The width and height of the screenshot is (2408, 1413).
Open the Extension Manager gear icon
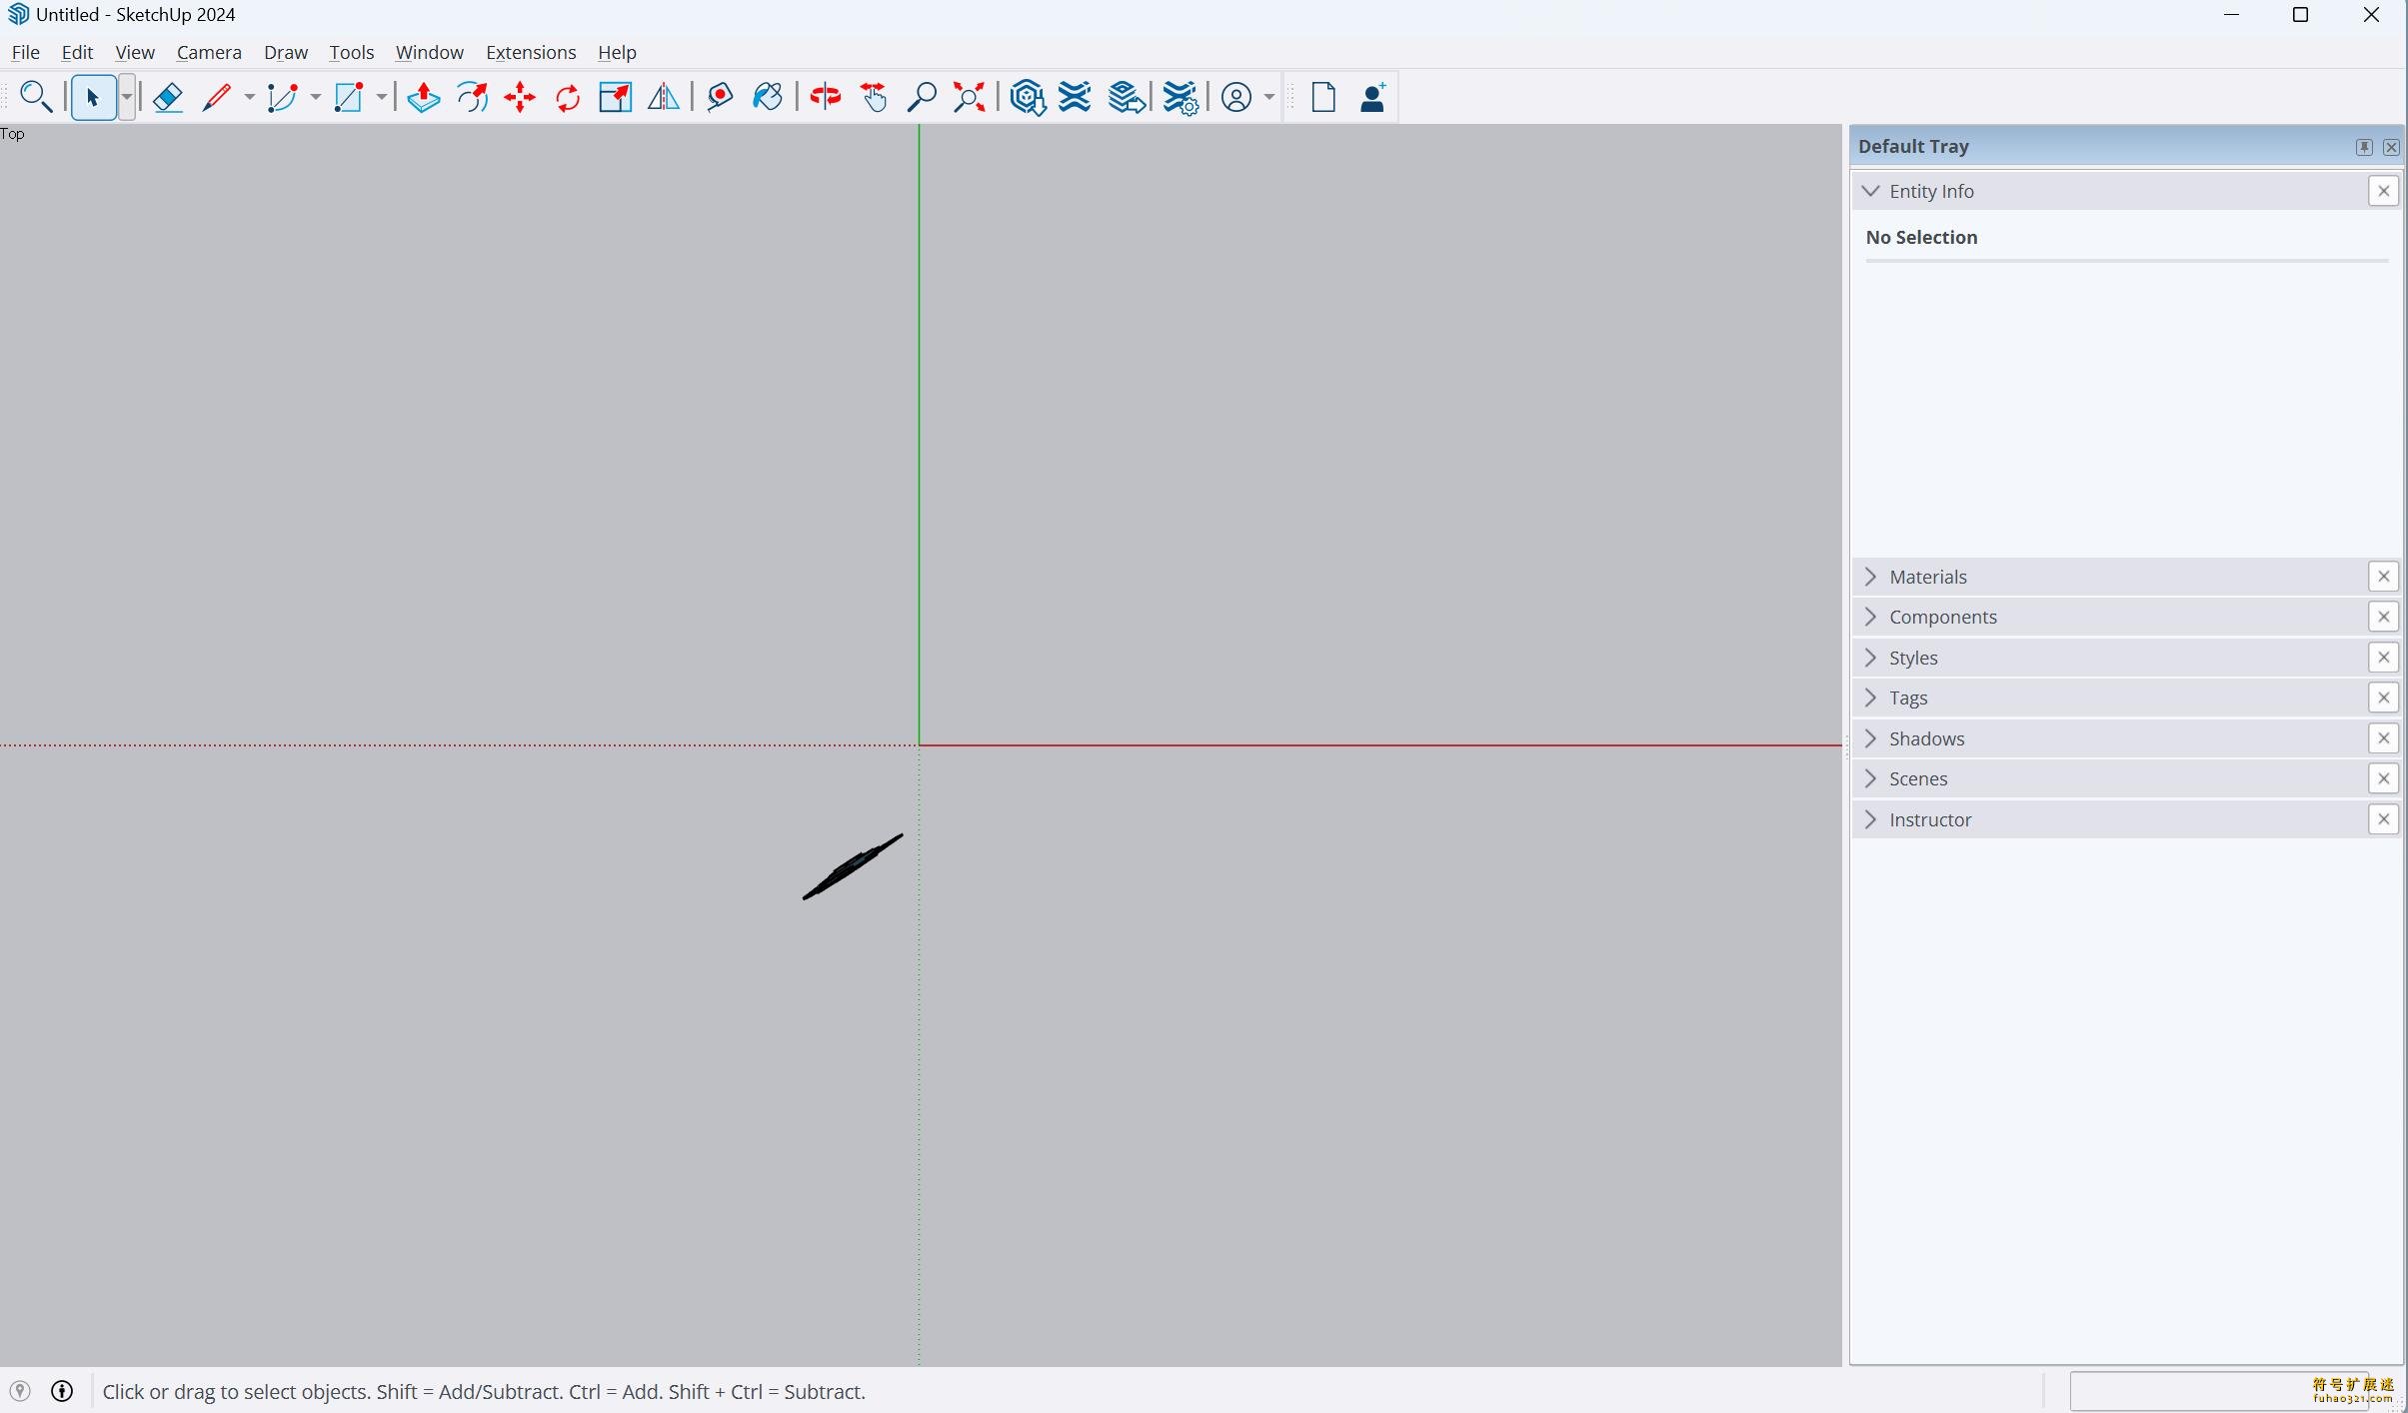click(1181, 98)
